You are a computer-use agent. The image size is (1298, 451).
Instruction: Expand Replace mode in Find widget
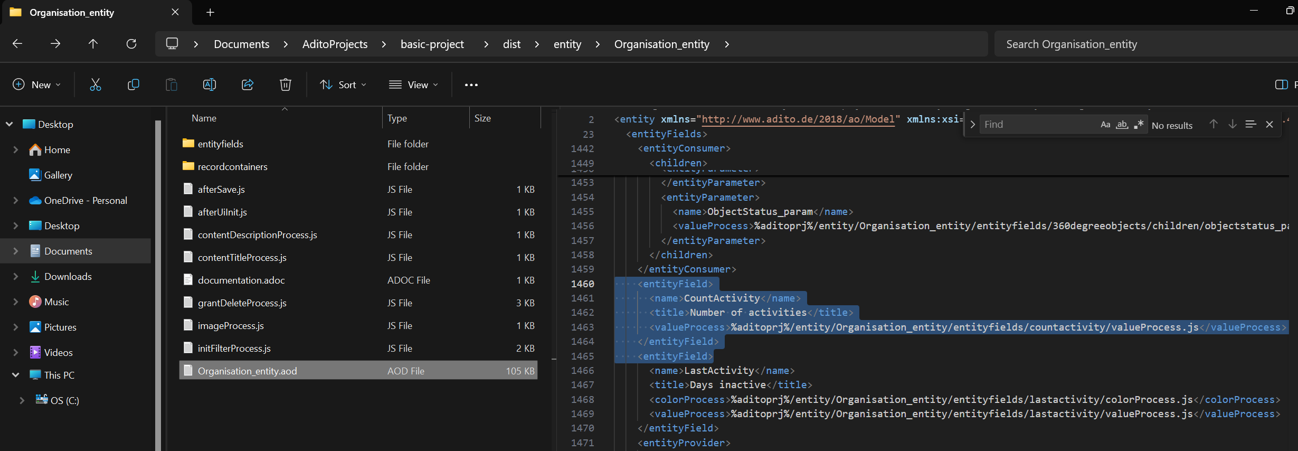pos(972,125)
